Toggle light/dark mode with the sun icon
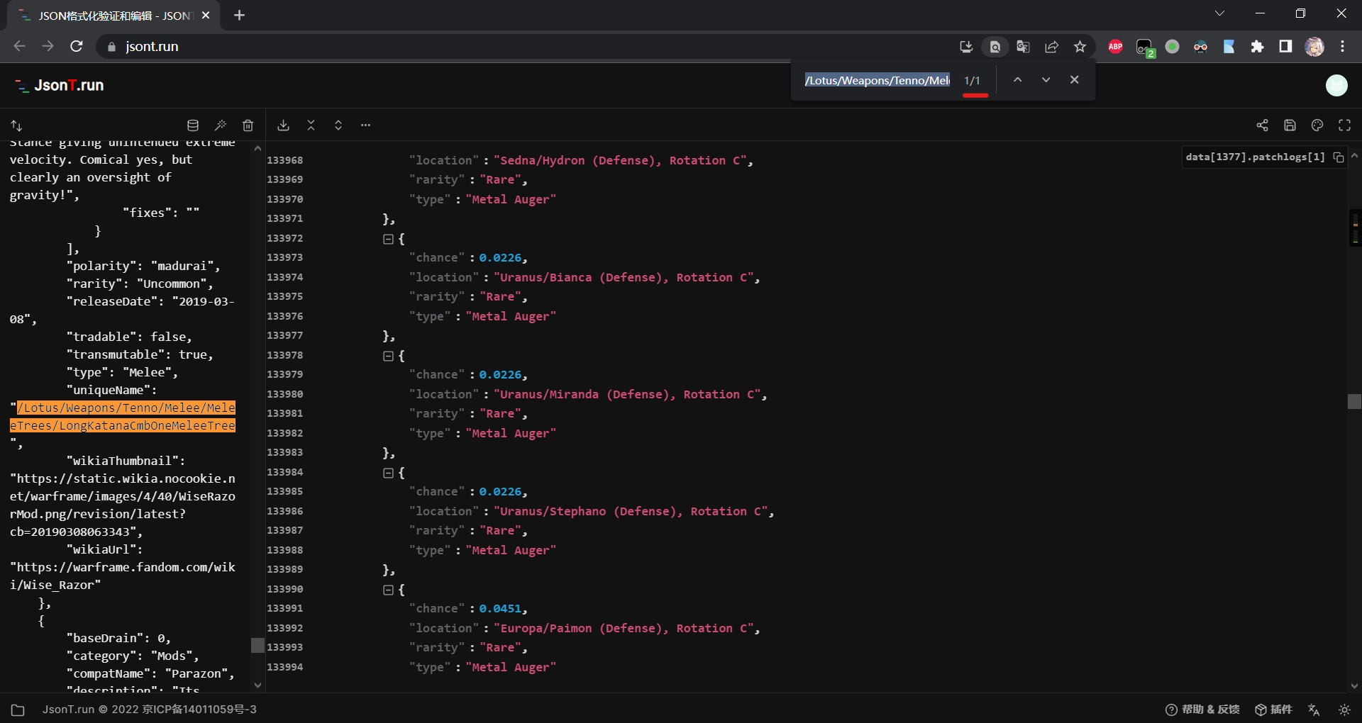This screenshot has height=723, width=1362. pyautogui.click(x=1344, y=710)
